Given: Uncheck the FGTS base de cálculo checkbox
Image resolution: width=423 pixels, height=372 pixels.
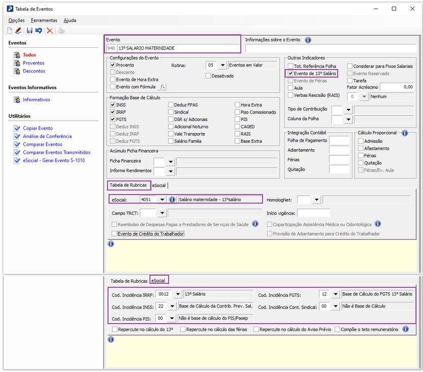Looking at the screenshot, I should click(x=113, y=119).
